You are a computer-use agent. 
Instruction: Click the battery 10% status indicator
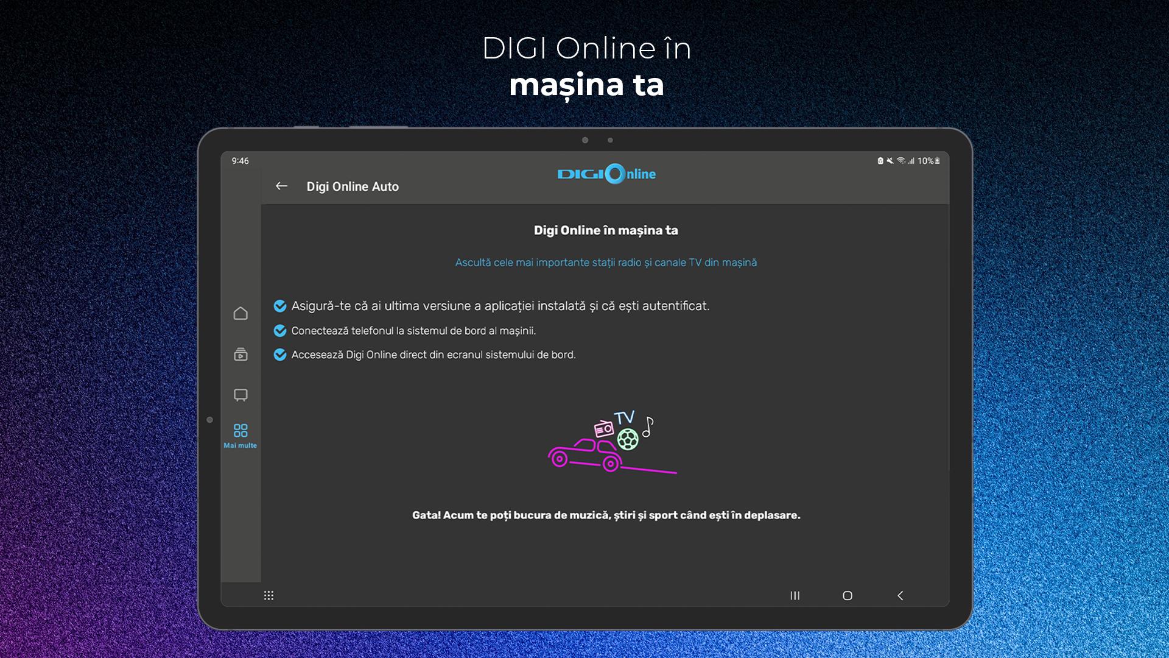(x=929, y=161)
